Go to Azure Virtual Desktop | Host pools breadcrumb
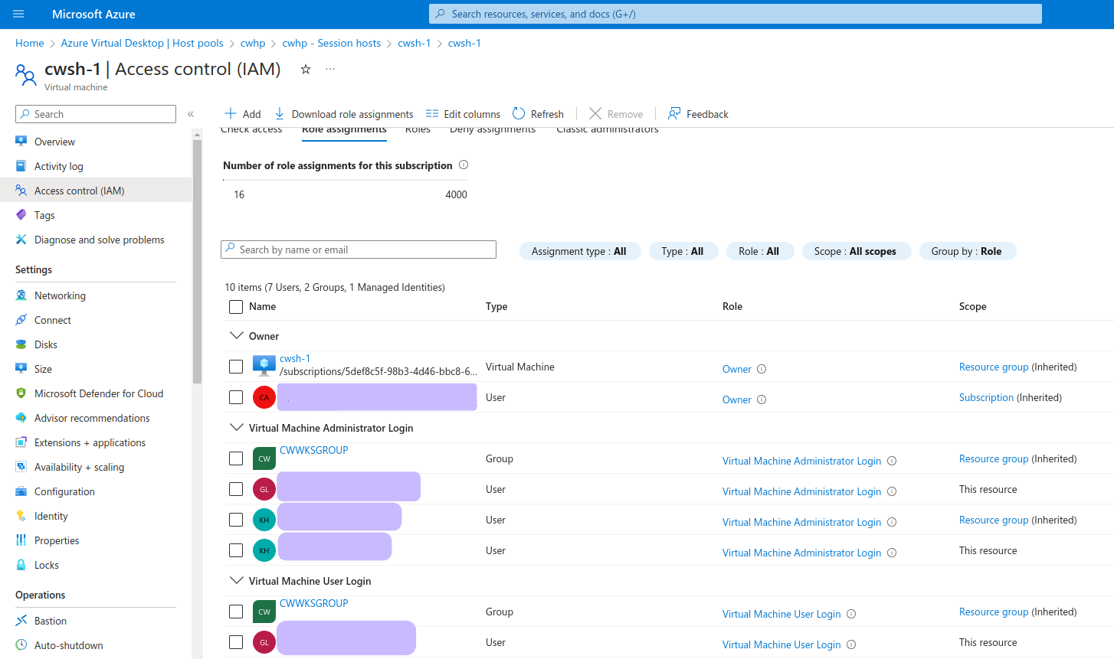This screenshot has width=1114, height=659. click(x=143, y=43)
